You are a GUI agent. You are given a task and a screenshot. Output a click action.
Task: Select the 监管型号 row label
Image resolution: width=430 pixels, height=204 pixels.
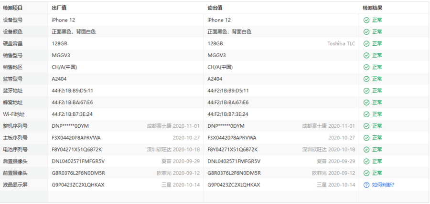coord(13,79)
